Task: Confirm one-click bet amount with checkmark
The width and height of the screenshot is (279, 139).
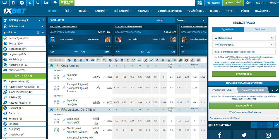Action: tap(276, 125)
